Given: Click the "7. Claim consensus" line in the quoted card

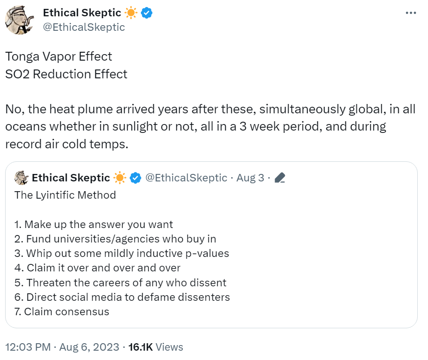Looking at the screenshot, I should pos(62,312).
